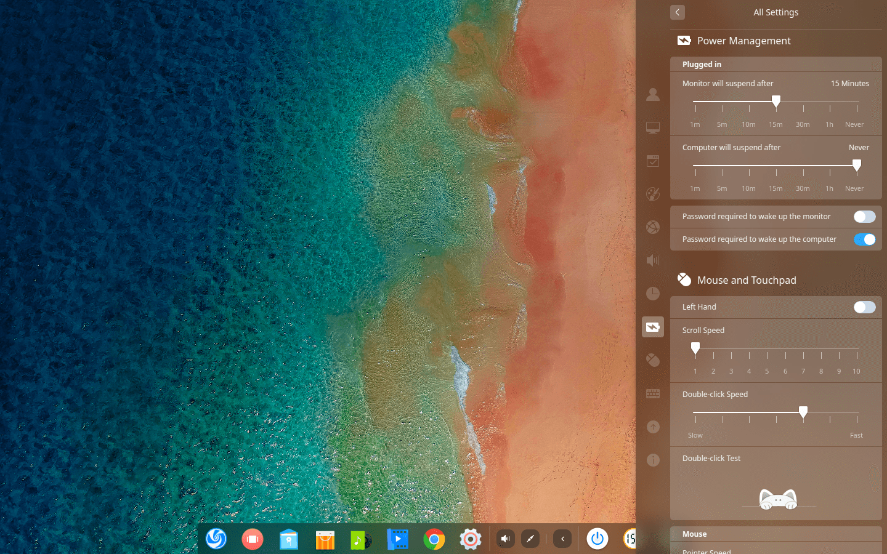Screen dimensions: 887x554
Task: Select the Personalization palette icon
Action: click(652, 194)
